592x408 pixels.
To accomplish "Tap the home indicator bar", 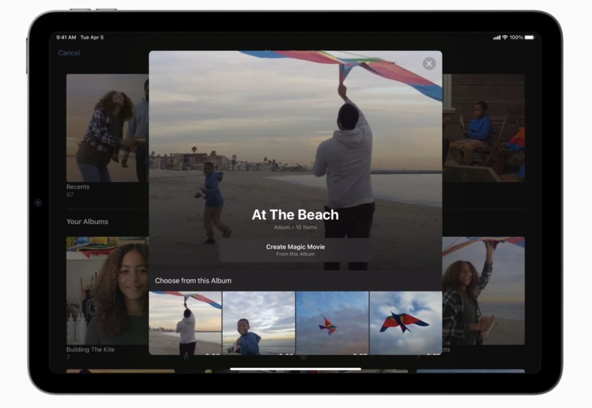I will 295,369.
